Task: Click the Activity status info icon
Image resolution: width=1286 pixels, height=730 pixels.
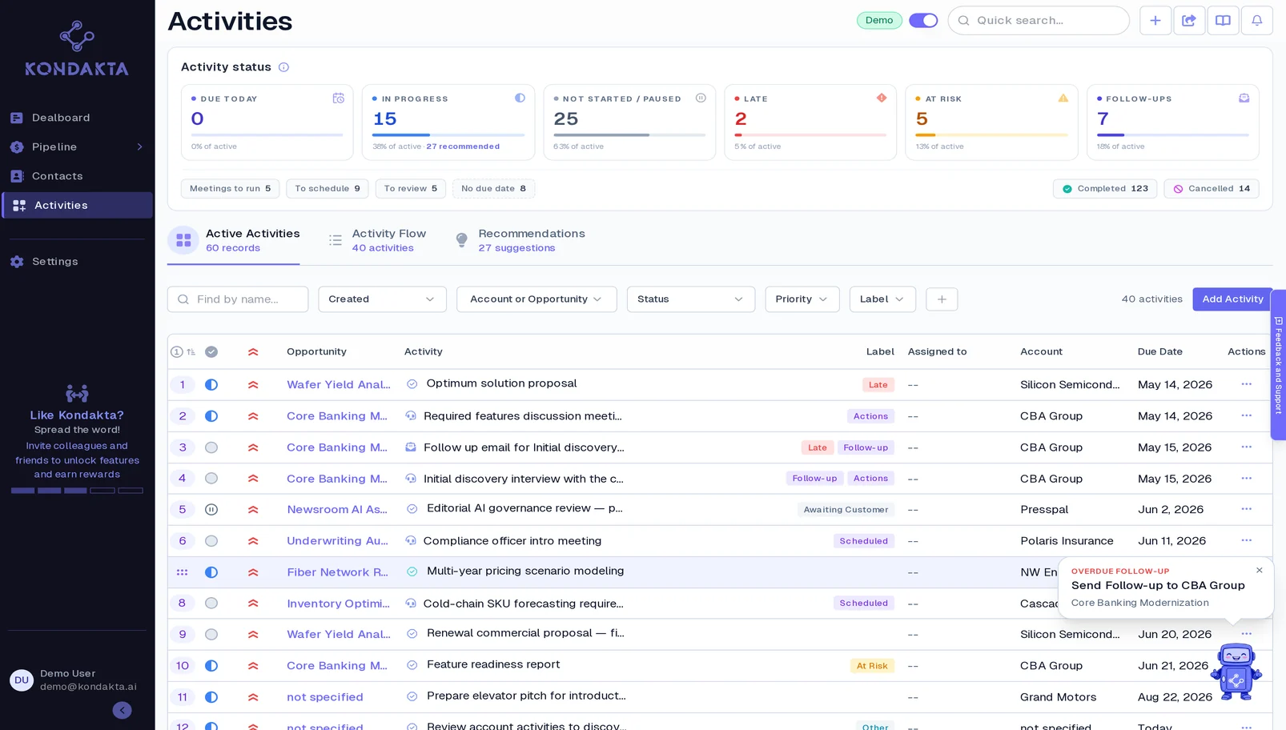Action: (283, 67)
